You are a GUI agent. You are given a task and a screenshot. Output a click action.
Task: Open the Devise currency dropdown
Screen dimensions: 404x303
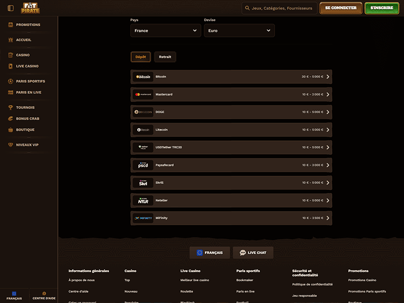[239, 30]
